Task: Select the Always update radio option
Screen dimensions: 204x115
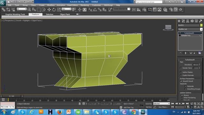Action: [182, 95]
